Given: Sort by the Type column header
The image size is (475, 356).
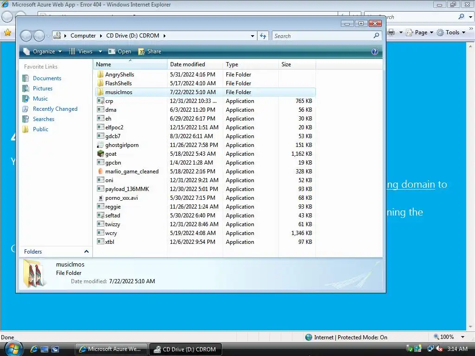Looking at the screenshot, I should point(250,64).
